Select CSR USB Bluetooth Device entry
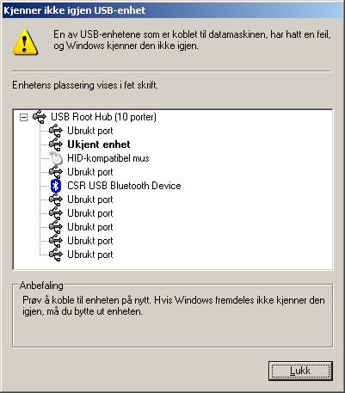This screenshot has width=345, height=393. pyautogui.click(x=124, y=186)
